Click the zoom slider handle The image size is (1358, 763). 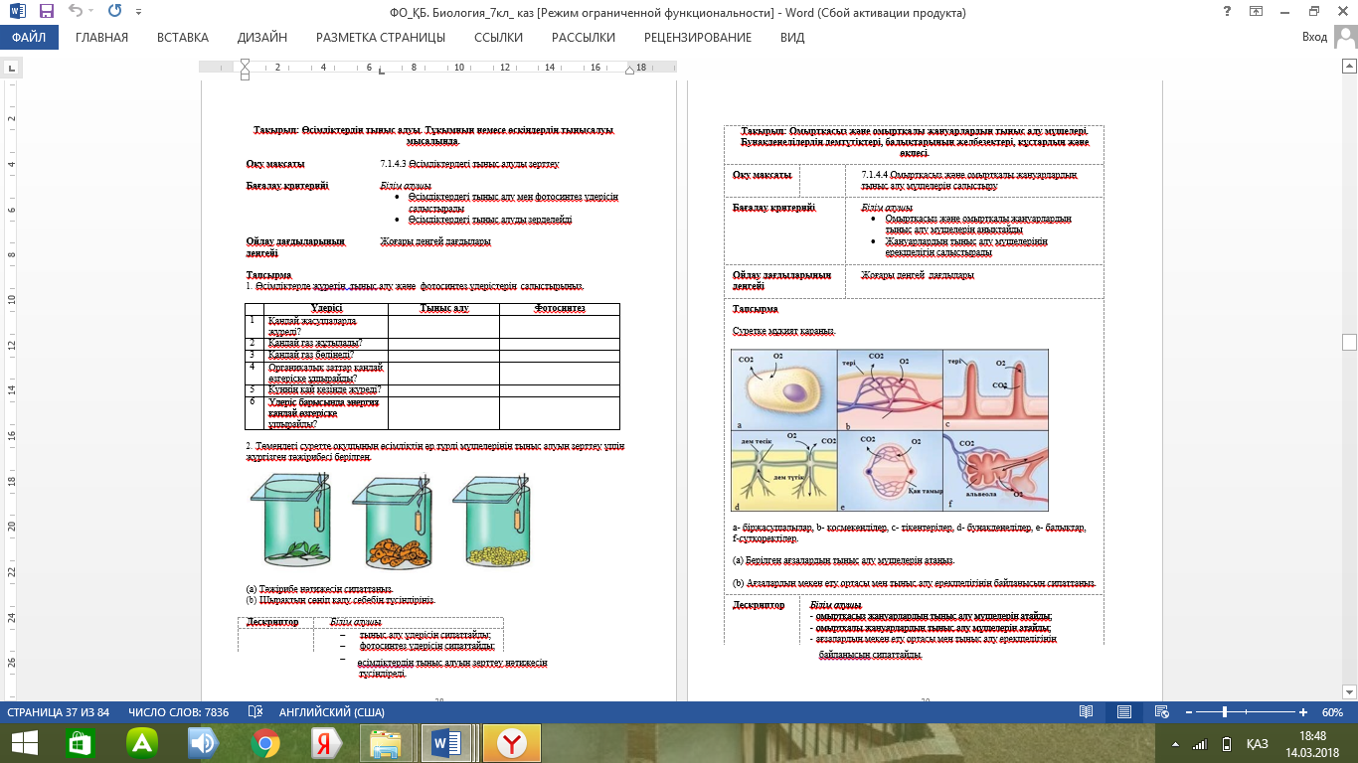(x=1225, y=712)
